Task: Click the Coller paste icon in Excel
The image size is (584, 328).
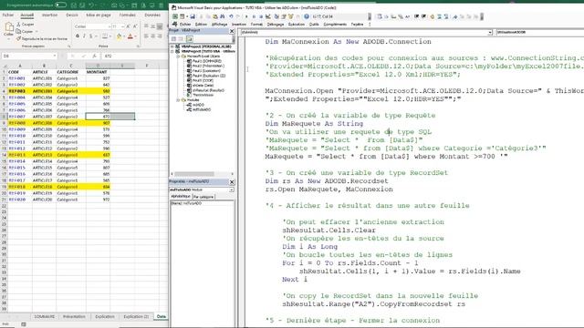Action: pyautogui.click(x=8, y=27)
